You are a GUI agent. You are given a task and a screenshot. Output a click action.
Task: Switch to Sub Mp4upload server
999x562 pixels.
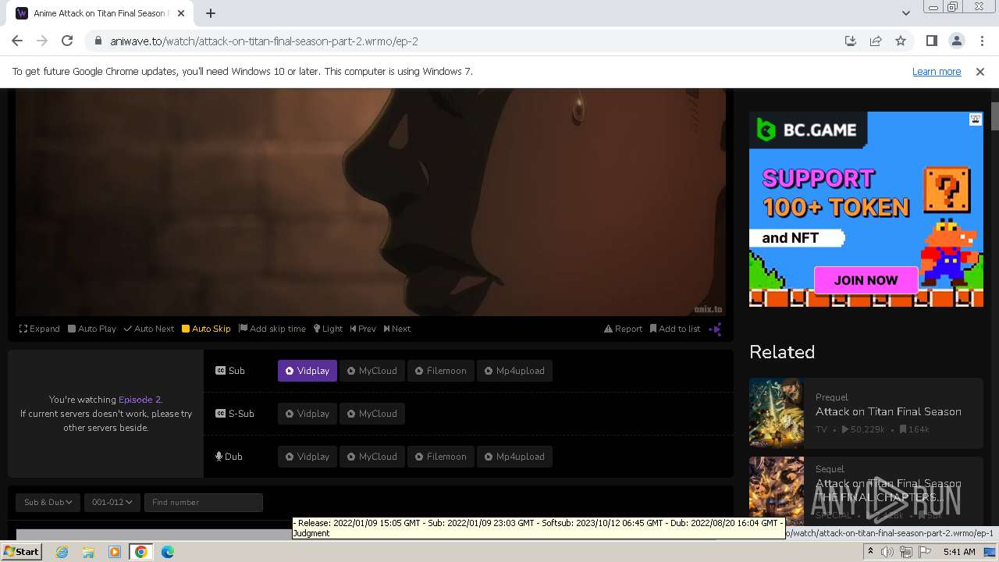click(515, 371)
